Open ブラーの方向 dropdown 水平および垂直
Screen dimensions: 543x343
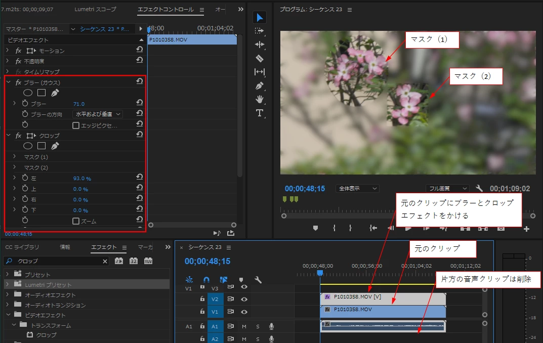click(97, 114)
